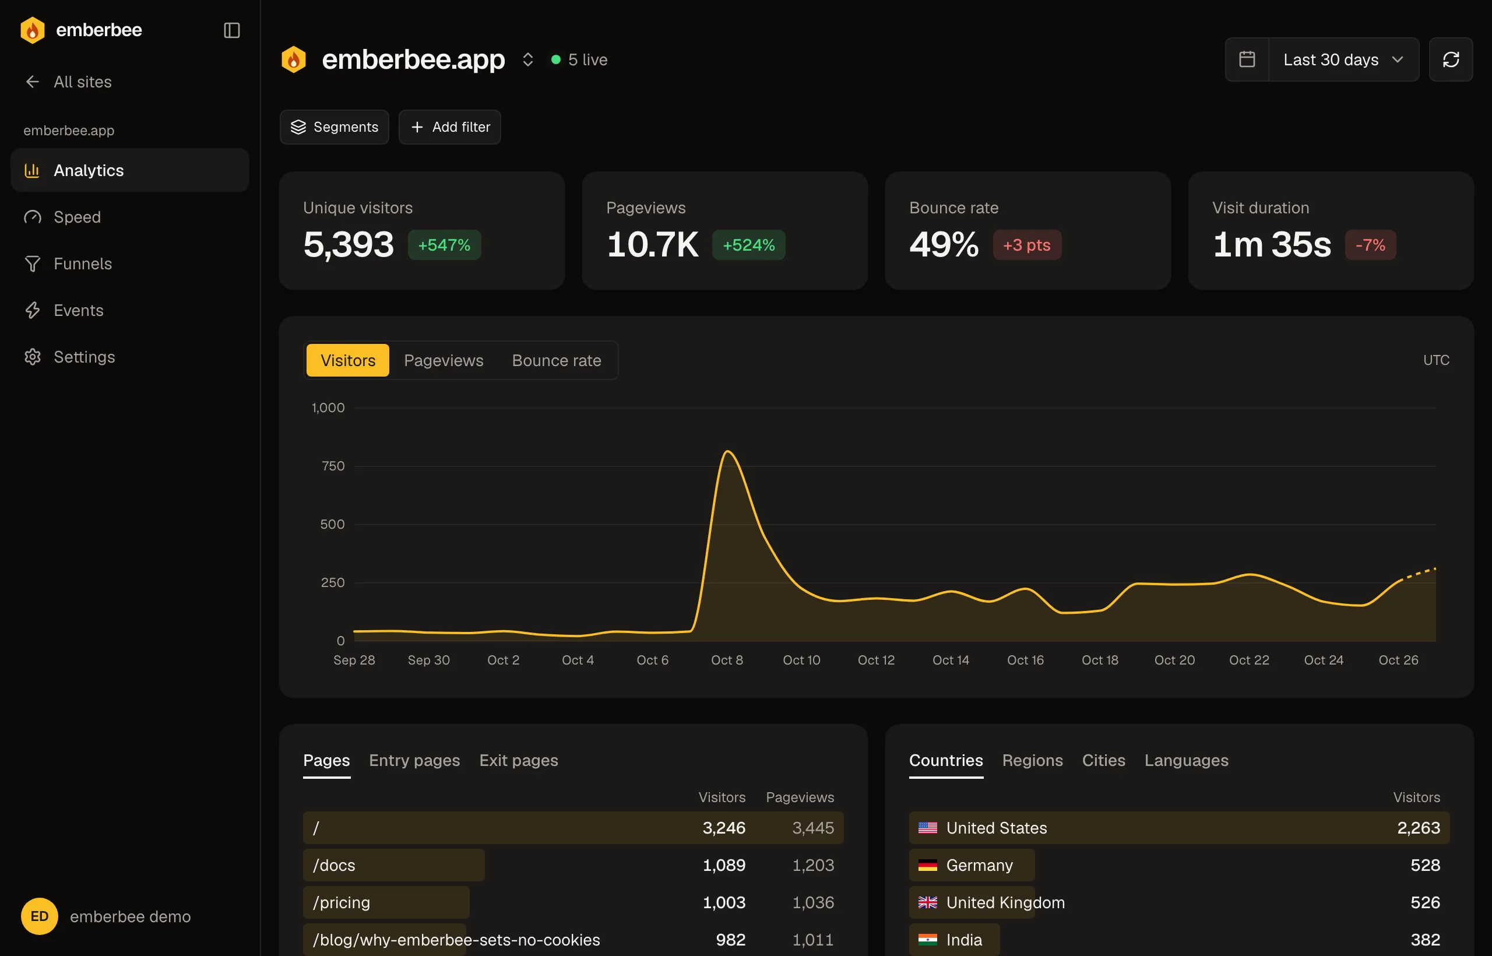Click the Oct 8 peak on the chart
Screen dimensions: 1492x956
click(727, 451)
